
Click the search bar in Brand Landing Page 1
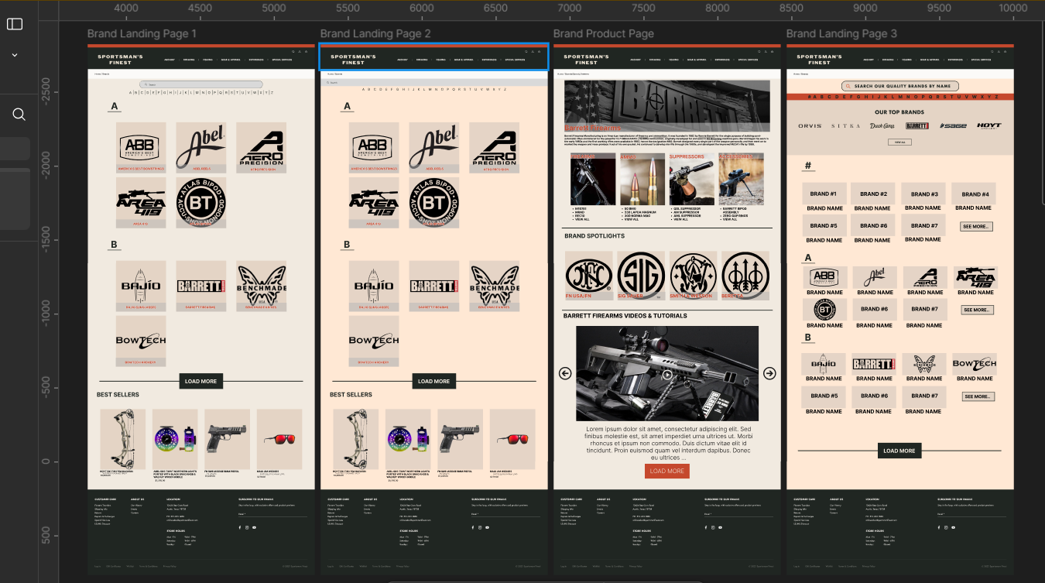(200, 84)
